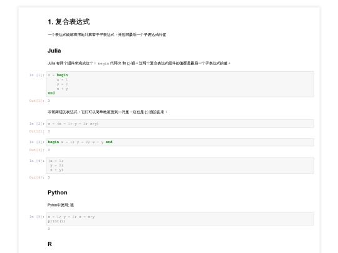Click the green "end" keyword in cell 1

click(x=51, y=93)
